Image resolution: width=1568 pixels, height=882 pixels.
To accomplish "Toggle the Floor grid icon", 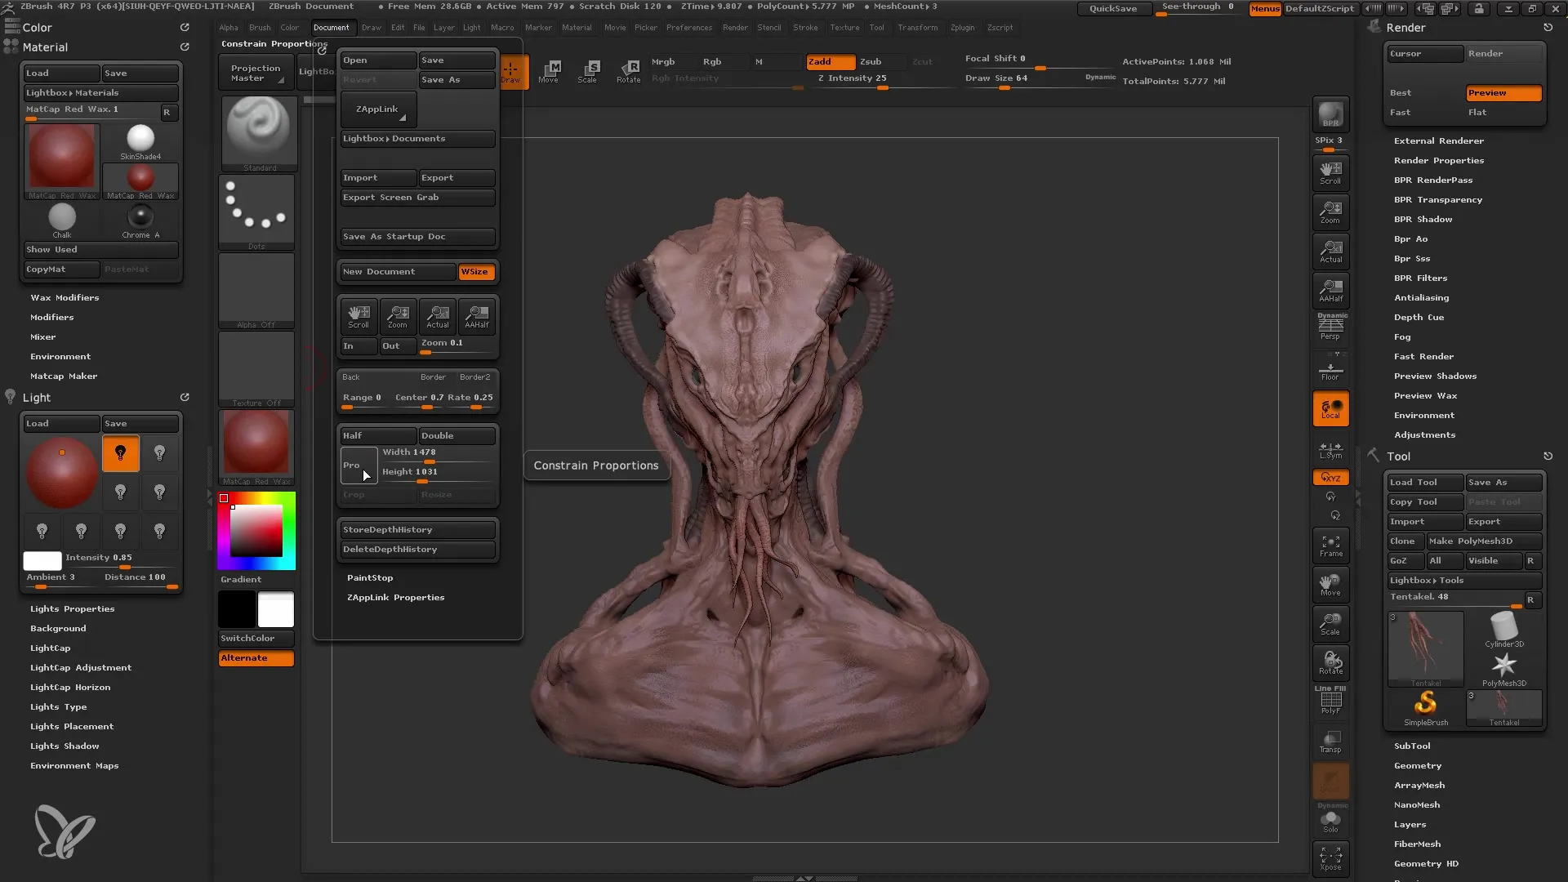I will click(1330, 369).
